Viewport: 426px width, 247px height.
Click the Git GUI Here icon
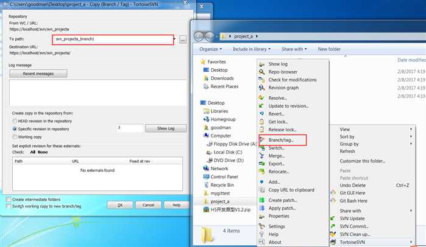pos(333,193)
